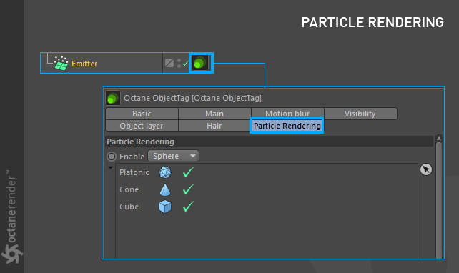
Task: Click the vertical scrollbar track
Action: click(x=439, y=200)
